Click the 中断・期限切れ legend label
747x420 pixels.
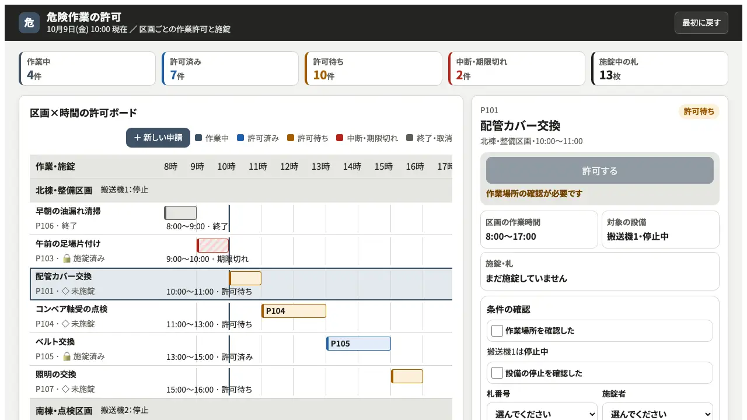coord(372,138)
